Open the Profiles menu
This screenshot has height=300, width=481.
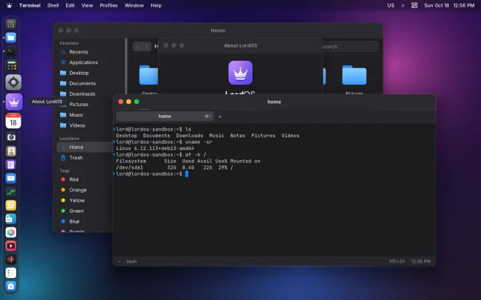point(109,5)
